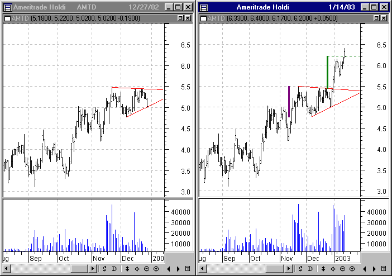Click the 40000 volume label in 12/27/02 chart
This screenshot has height=276, width=392.
coord(180,212)
